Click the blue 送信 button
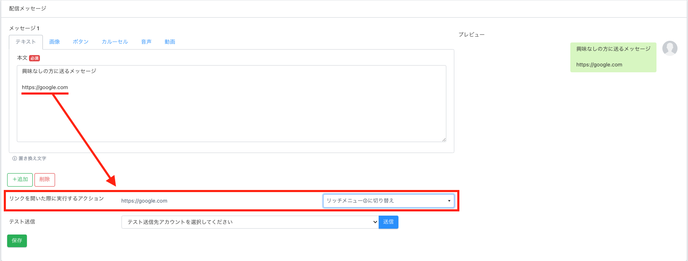The height and width of the screenshot is (261, 688). pyautogui.click(x=388, y=222)
